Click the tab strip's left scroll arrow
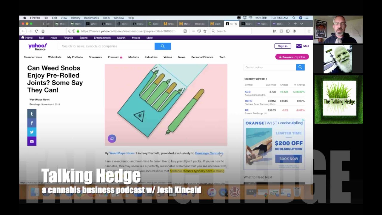The image size is (382, 215). pos(44,24)
